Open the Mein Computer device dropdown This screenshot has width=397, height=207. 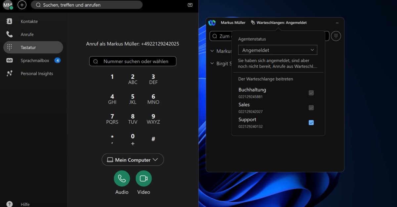pyautogui.click(x=133, y=160)
